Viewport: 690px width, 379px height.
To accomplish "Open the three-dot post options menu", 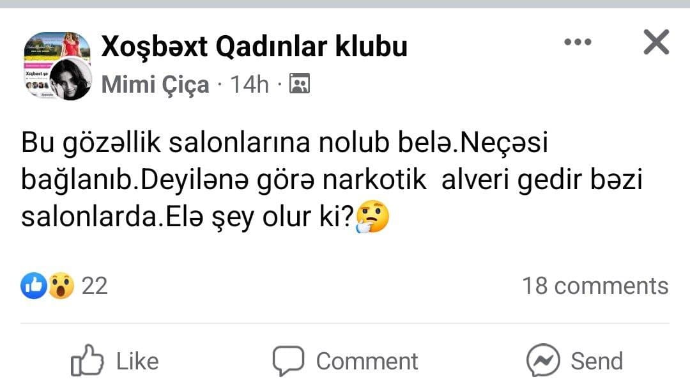I will click(578, 42).
